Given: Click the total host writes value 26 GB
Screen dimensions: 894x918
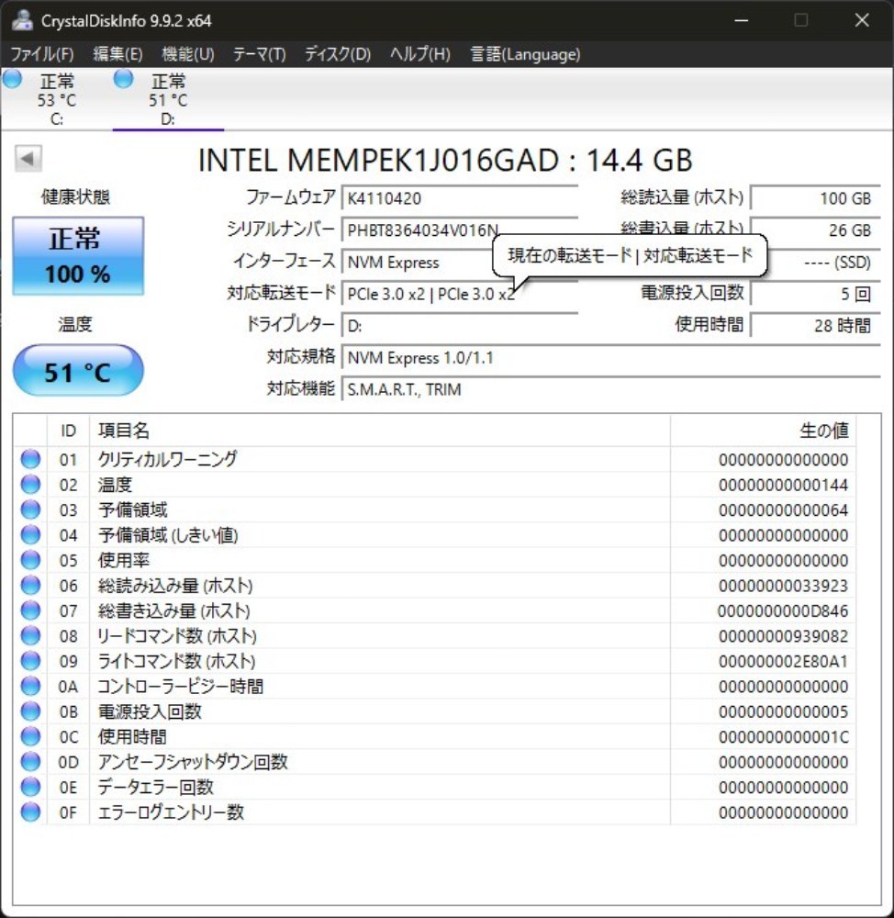Looking at the screenshot, I should tap(816, 230).
